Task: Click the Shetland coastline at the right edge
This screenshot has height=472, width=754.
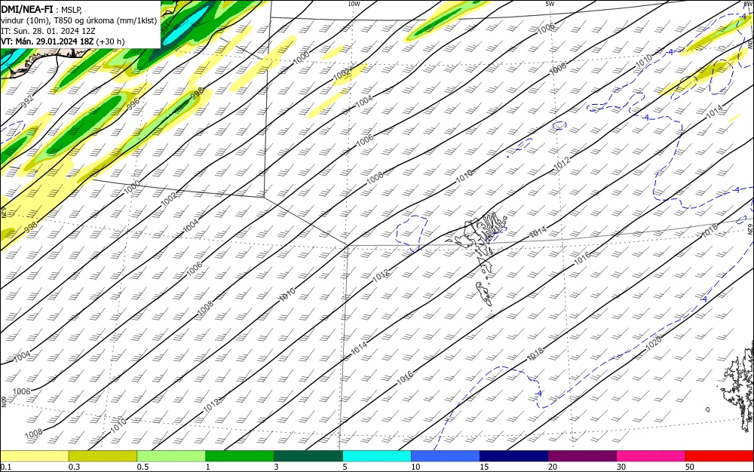Action: coord(738,389)
